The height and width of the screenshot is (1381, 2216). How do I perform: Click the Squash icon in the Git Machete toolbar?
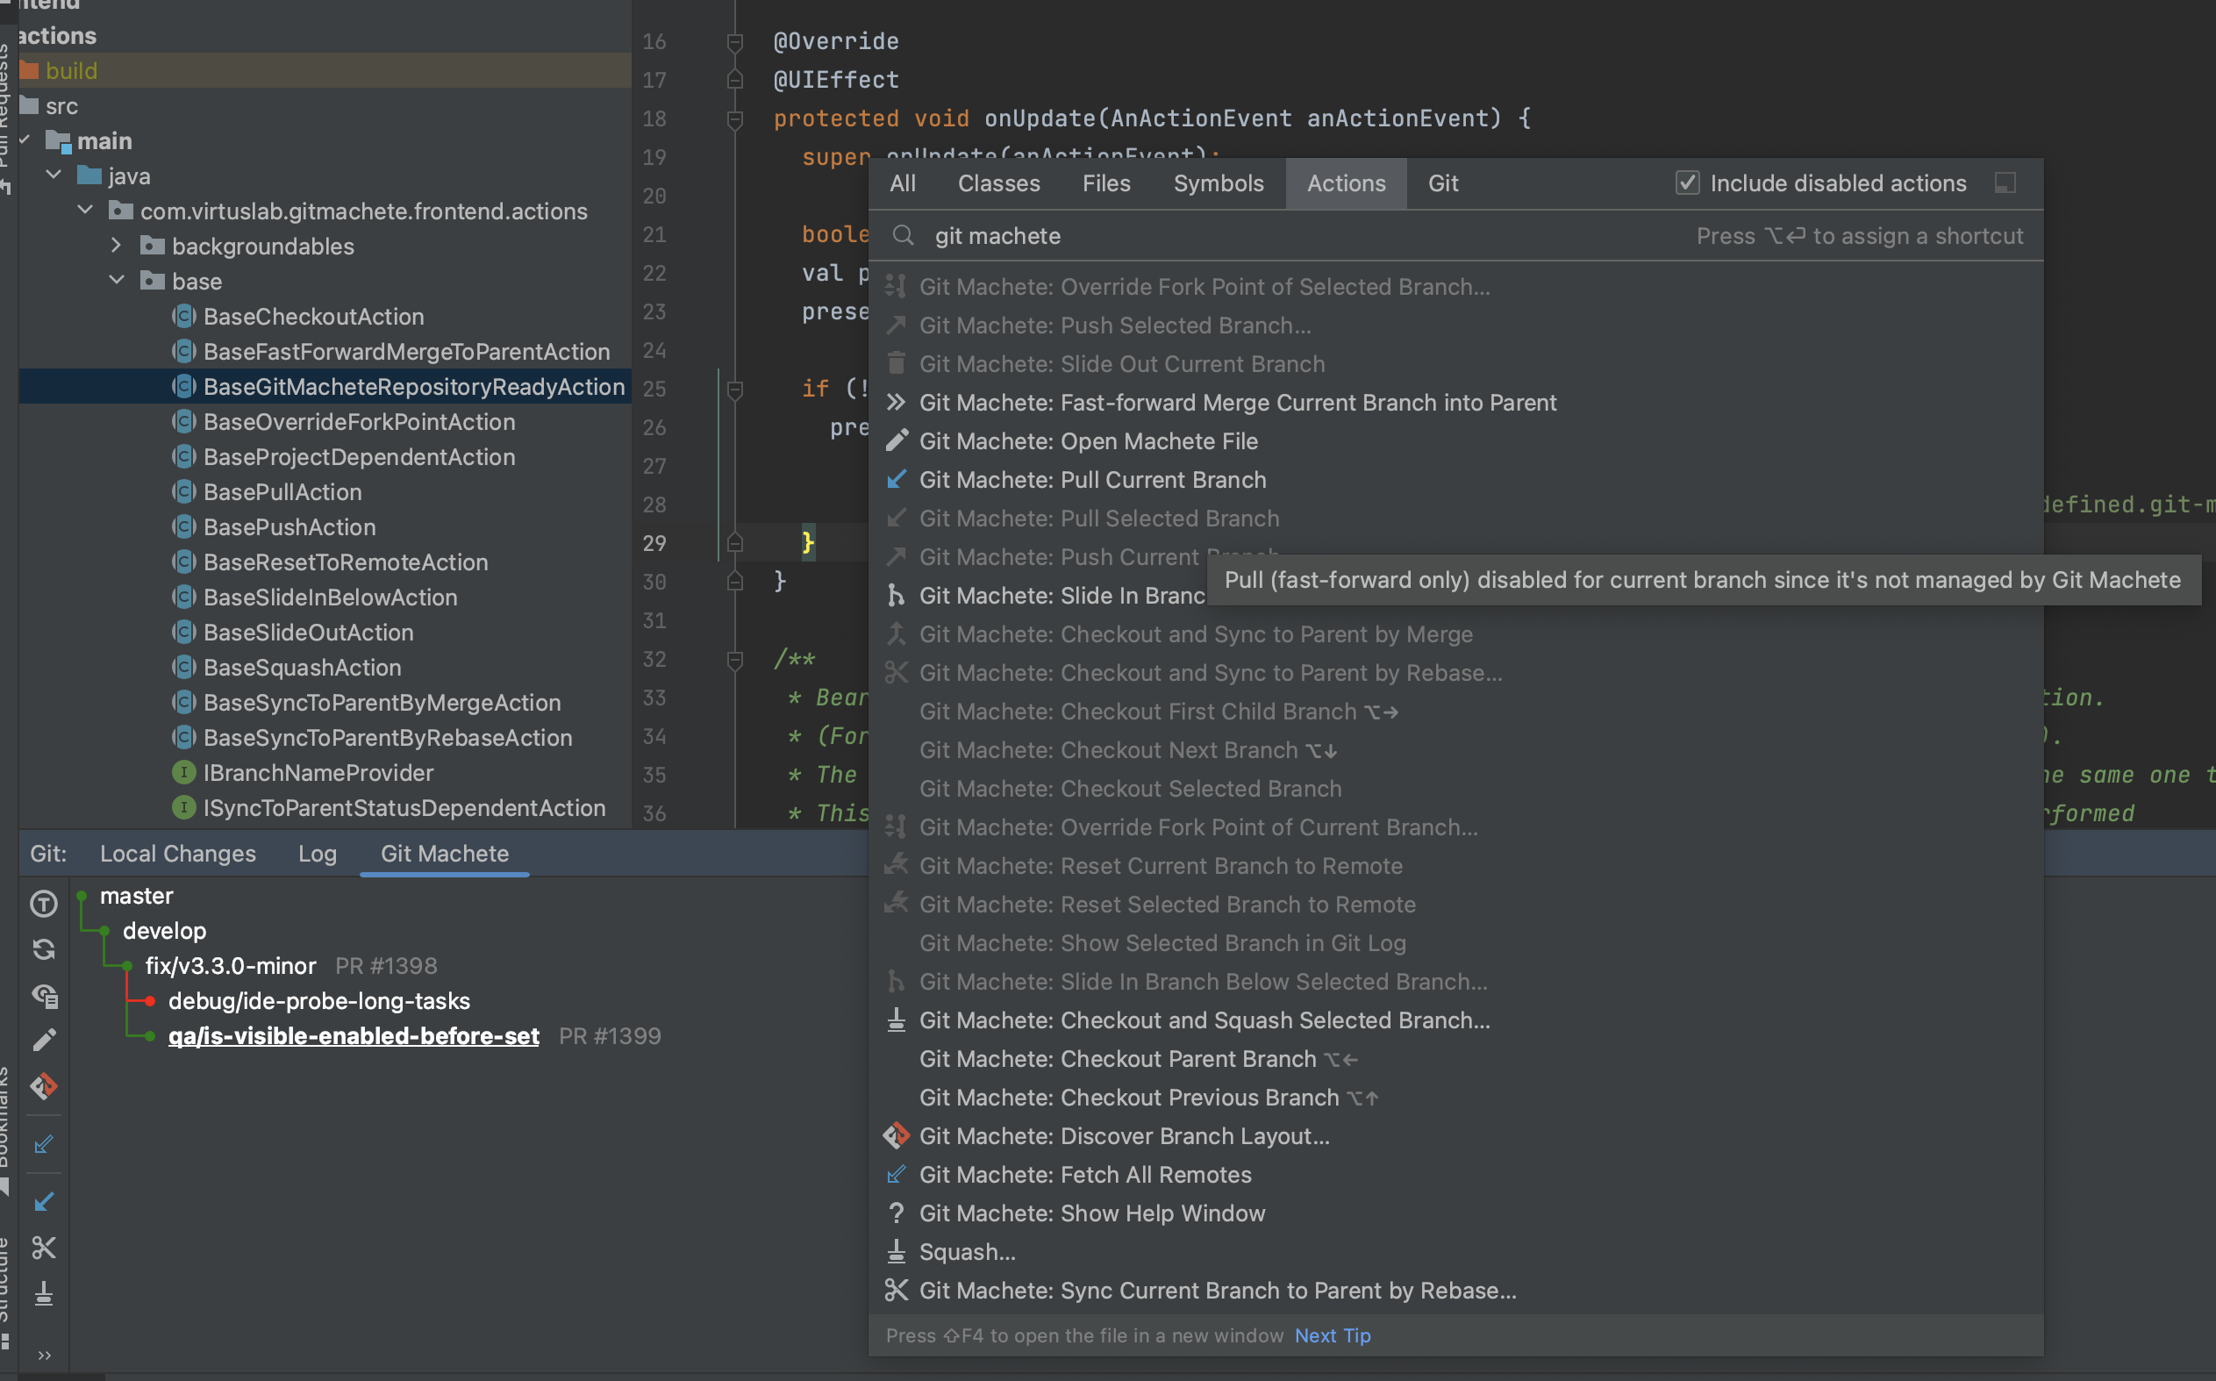[43, 1295]
